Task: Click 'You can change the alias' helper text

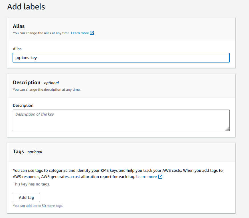Action: pyautogui.click(x=41, y=33)
